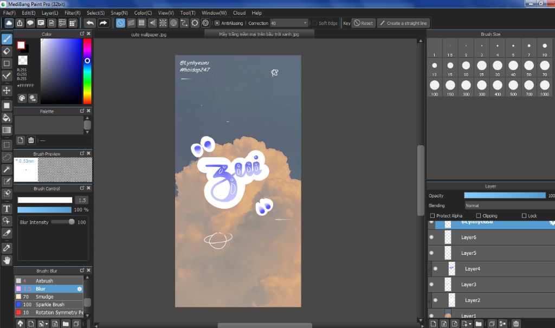
Task: Add a new folder in brush panel
Action: coord(66,324)
